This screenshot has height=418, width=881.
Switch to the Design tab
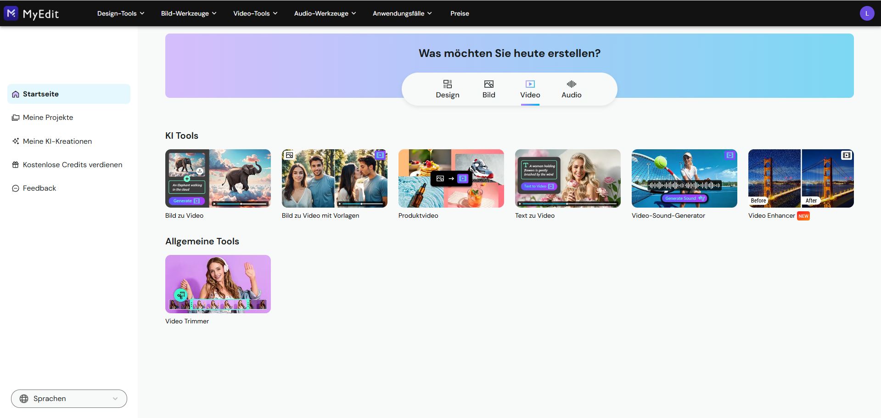point(448,89)
